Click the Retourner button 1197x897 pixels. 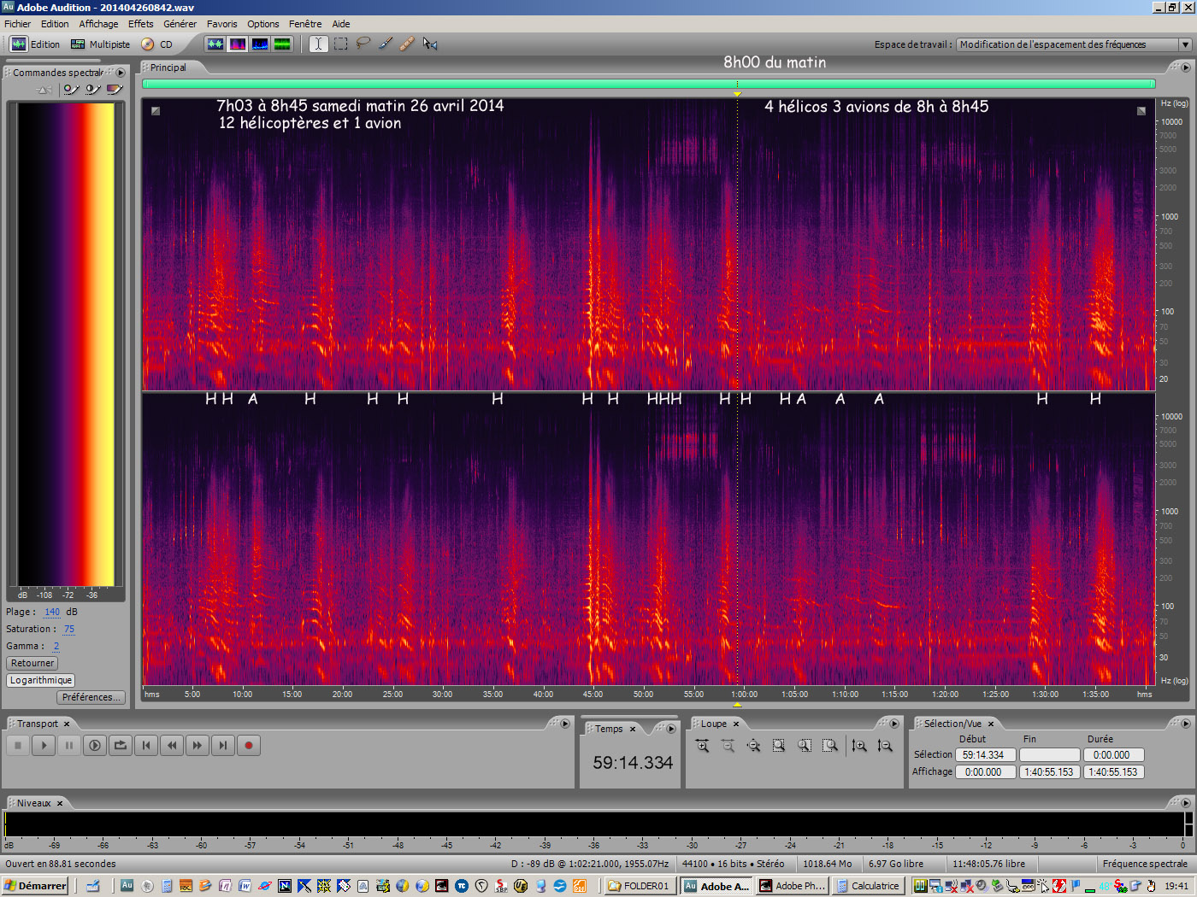[x=32, y=663]
